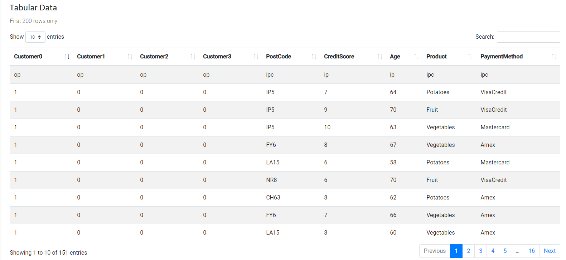The height and width of the screenshot is (260, 566).
Task: Click the ellipsis in the pagination bar
Action: 518,251
